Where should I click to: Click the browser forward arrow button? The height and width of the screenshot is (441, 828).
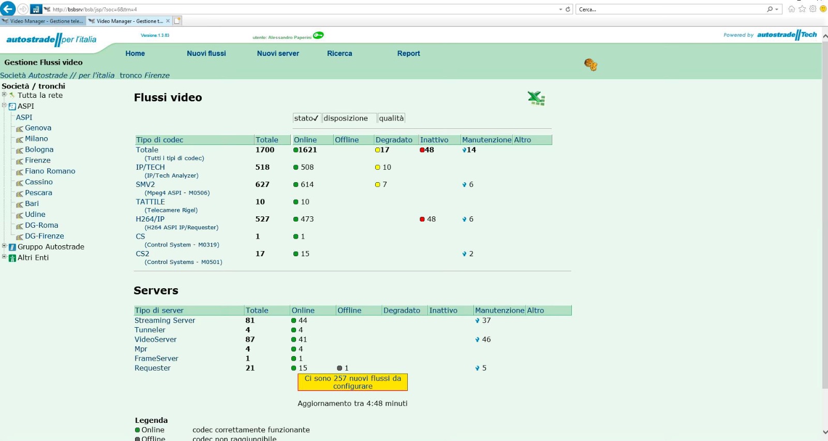[23, 9]
